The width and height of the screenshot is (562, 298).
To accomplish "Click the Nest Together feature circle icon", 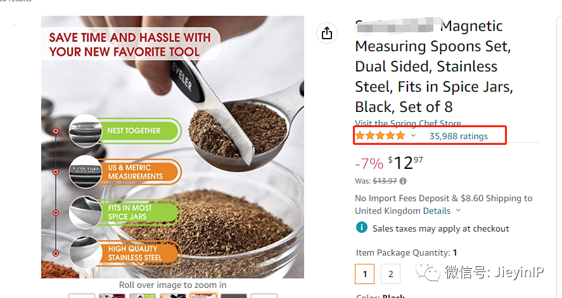I will click(x=86, y=131).
